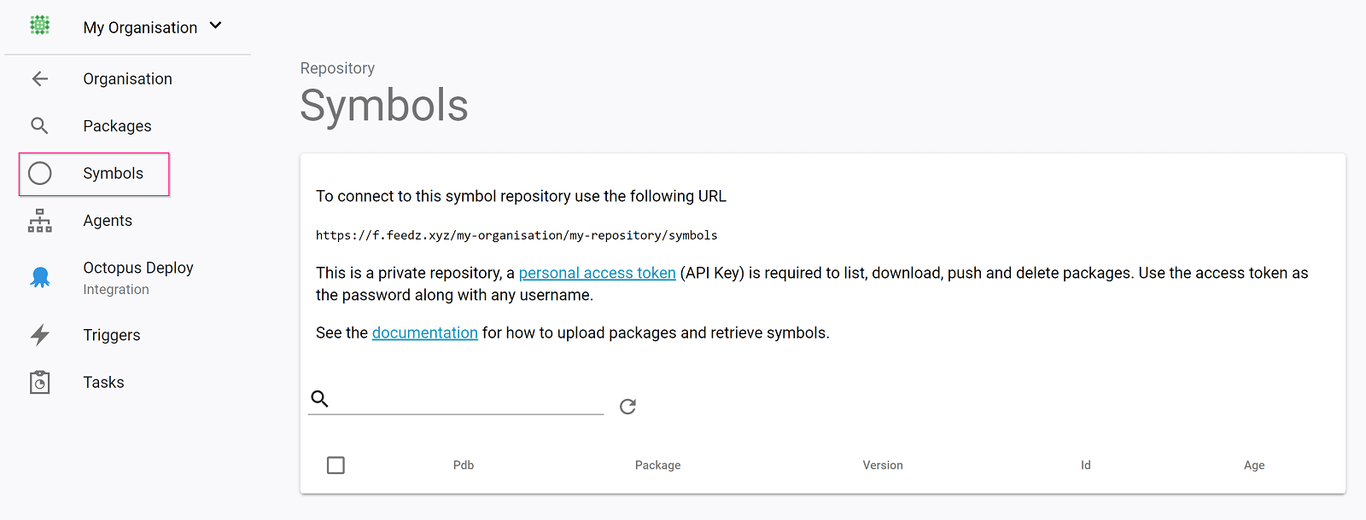Open the Tasks menu item

pyautogui.click(x=103, y=382)
